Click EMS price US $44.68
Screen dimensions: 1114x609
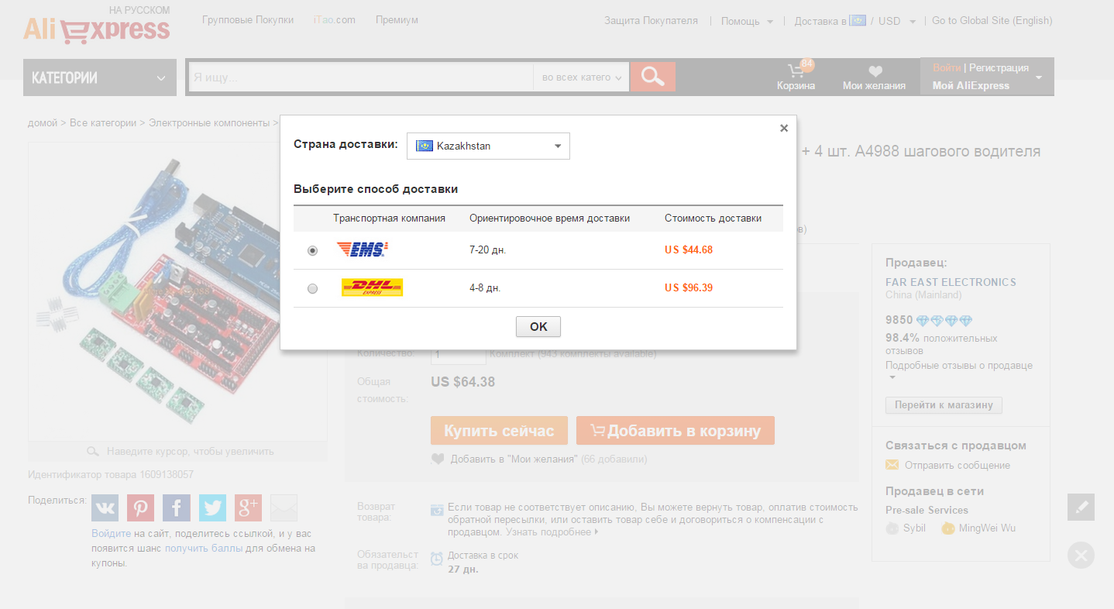pyautogui.click(x=689, y=249)
